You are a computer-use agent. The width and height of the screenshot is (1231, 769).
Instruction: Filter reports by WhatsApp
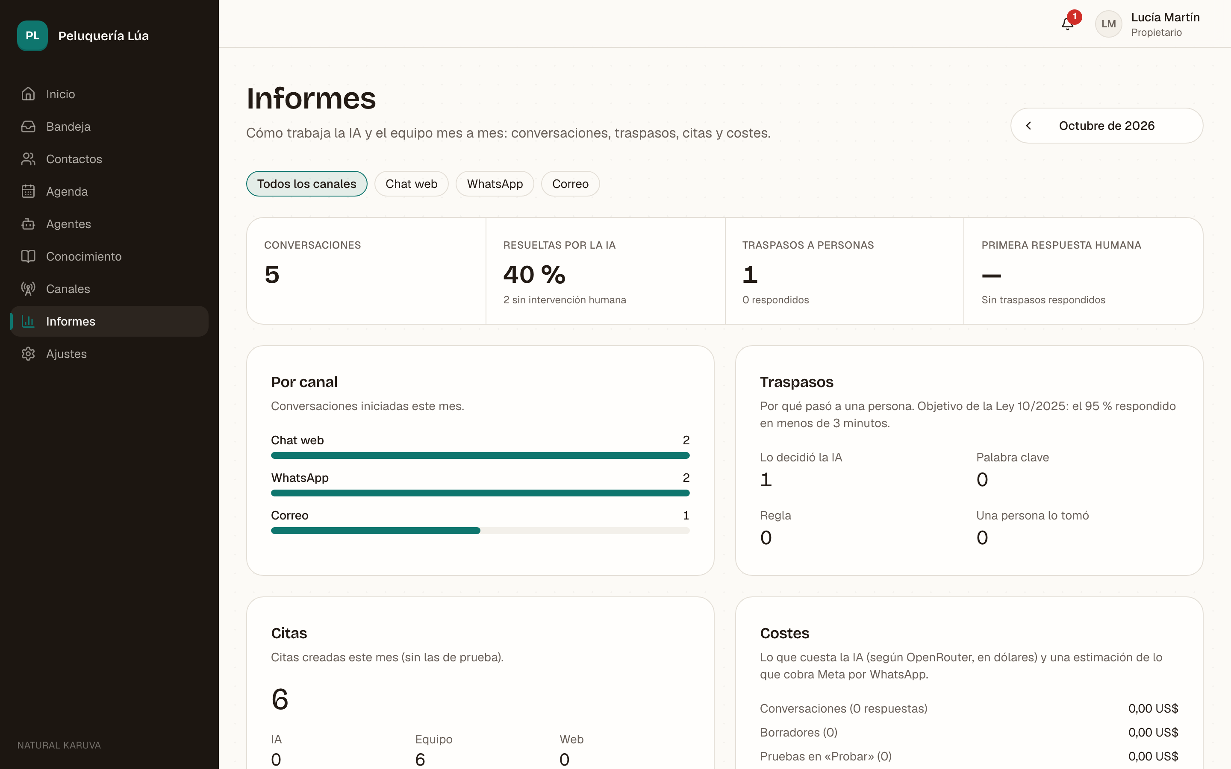(495, 184)
